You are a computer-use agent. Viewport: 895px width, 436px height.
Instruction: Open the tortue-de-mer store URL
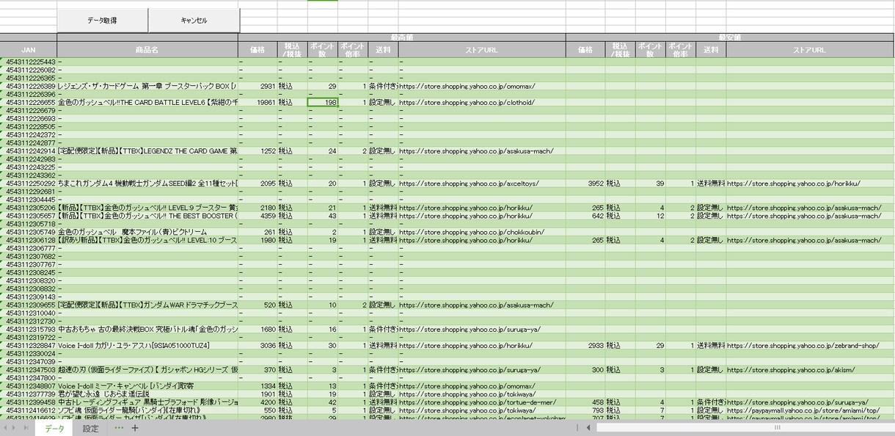[x=478, y=402]
